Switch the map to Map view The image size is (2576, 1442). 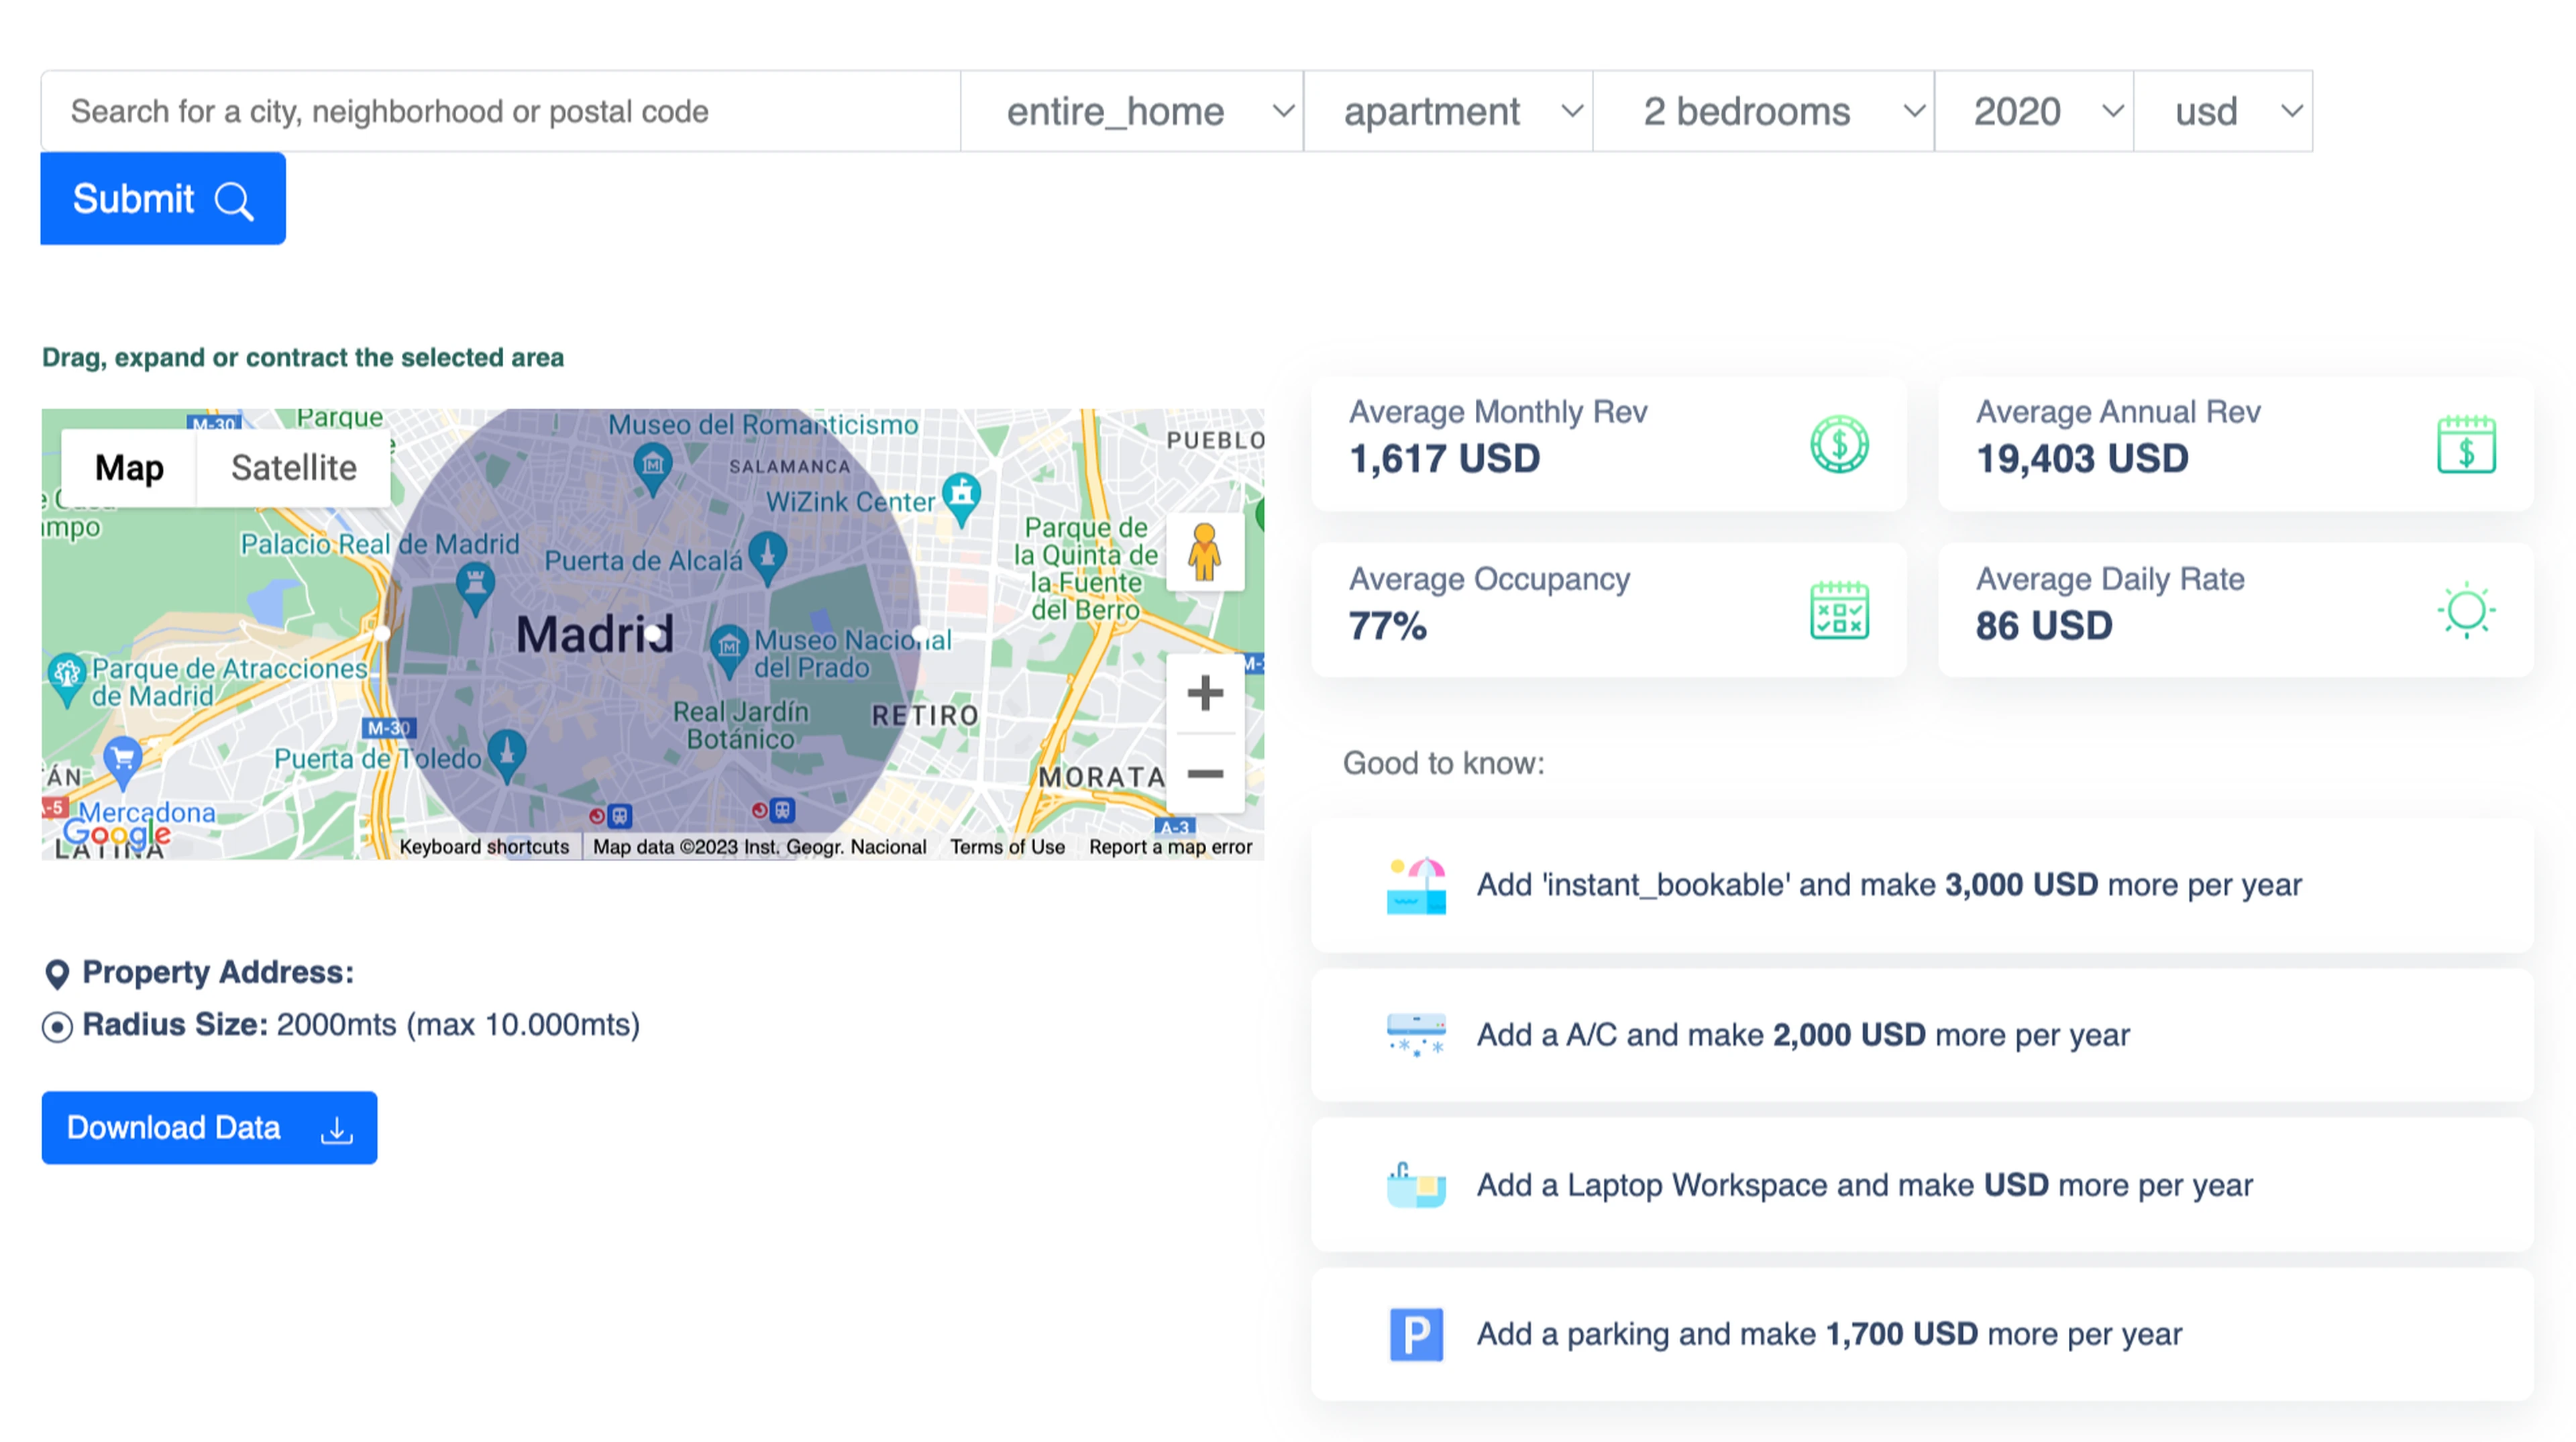129,467
